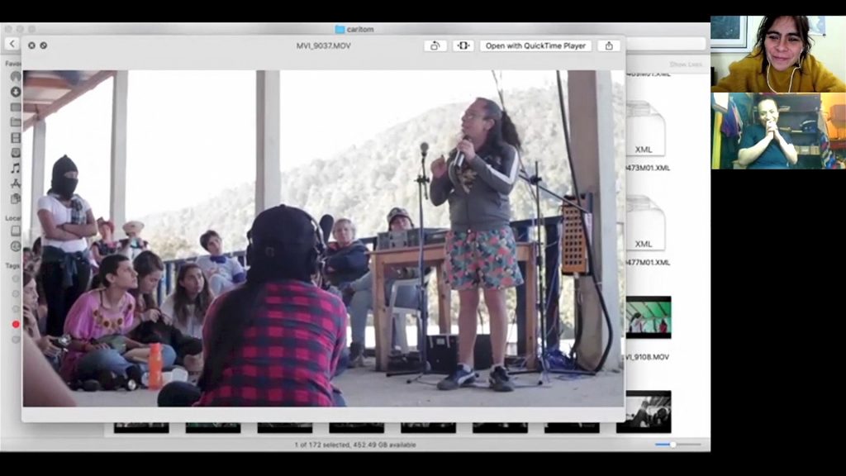Select the MVI_9108.MOV video thumbnail
The height and width of the screenshot is (476, 846).
coord(648,318)
